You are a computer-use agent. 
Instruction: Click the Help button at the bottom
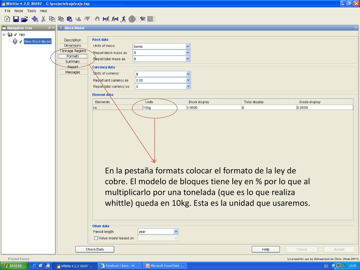point(266,249)
